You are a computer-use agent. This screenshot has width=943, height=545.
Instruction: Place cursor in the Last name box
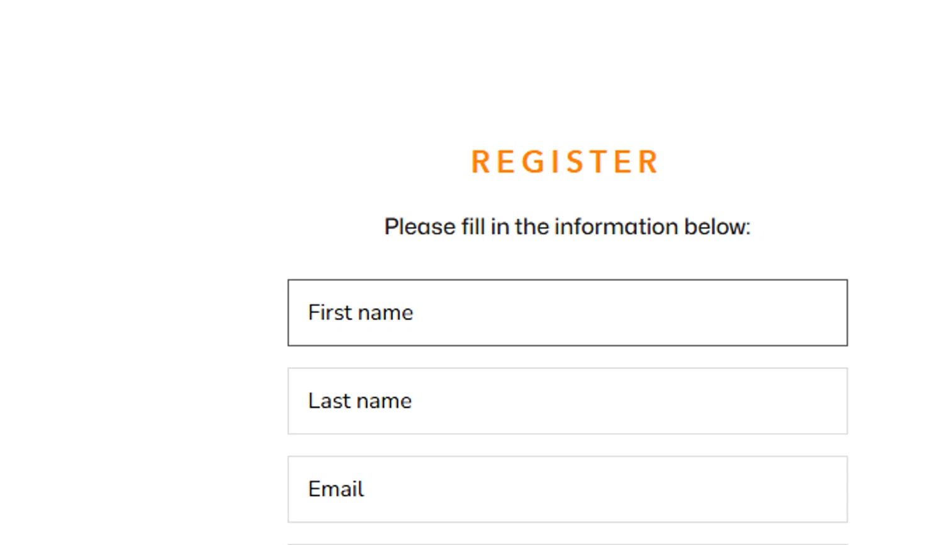(x=567, y=401)
